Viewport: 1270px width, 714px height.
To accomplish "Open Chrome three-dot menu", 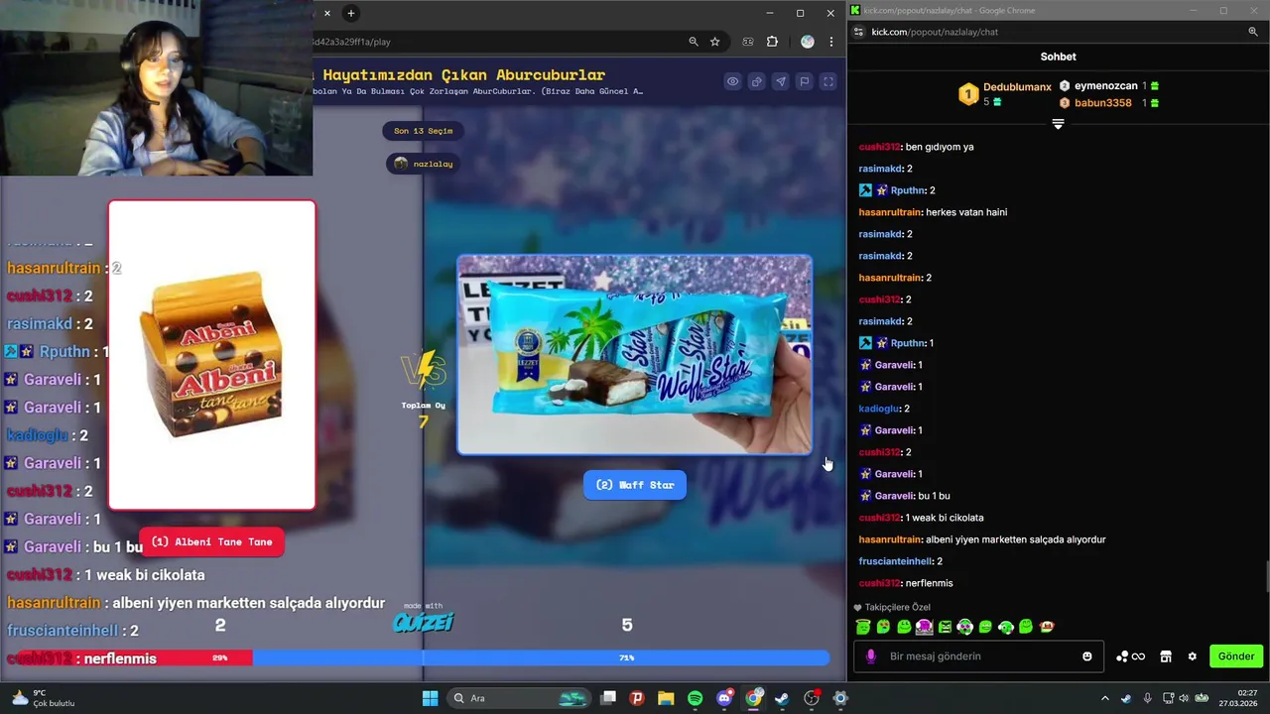I will (831, 42).
